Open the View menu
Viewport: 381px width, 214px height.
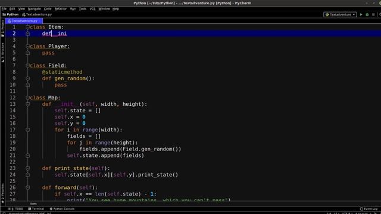(21, 9)
